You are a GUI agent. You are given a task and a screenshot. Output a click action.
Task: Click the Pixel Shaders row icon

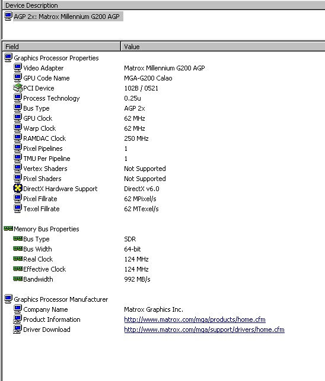(18, 179)
